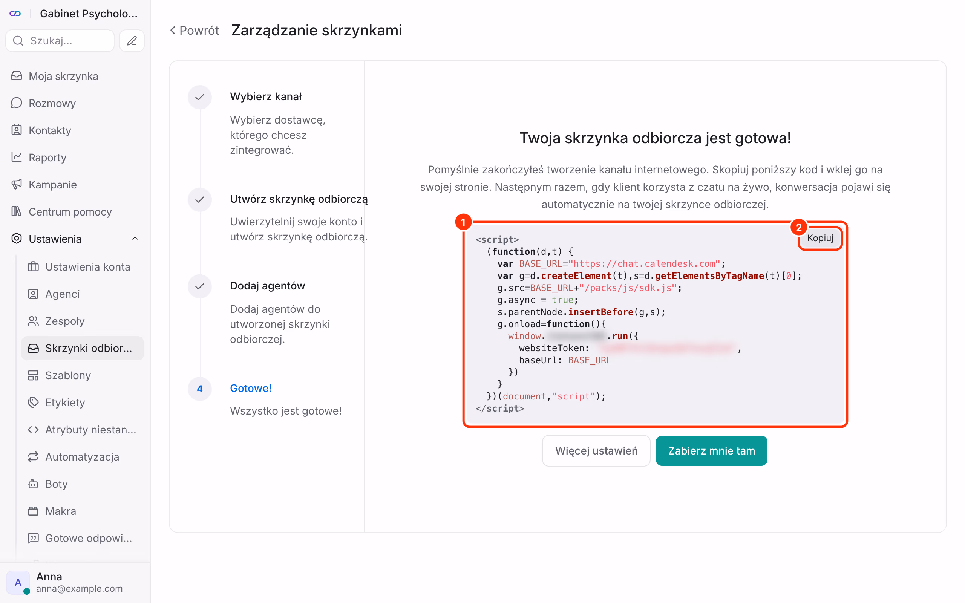Open Anna user profile avatar
Image resolution: width=965 pixels, height=603 pixels.
18,582
